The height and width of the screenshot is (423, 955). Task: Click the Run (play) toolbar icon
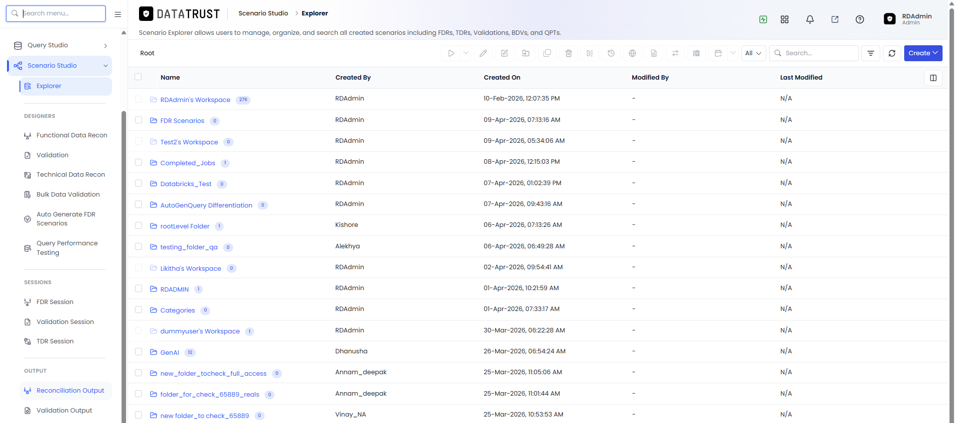(x=451, y=53)
